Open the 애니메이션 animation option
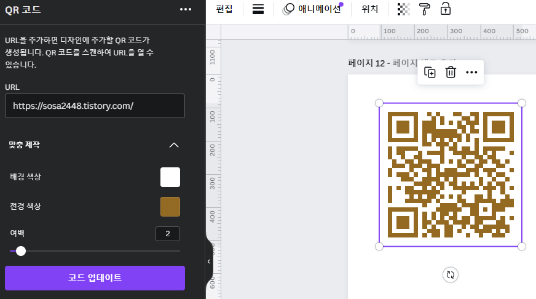Viewport: 536px width, 299px height. (x=312, y=9)
